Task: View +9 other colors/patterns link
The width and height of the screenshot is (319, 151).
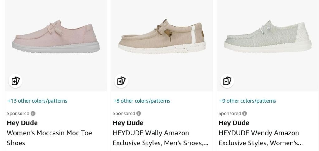Action: [x=248, y=101]
